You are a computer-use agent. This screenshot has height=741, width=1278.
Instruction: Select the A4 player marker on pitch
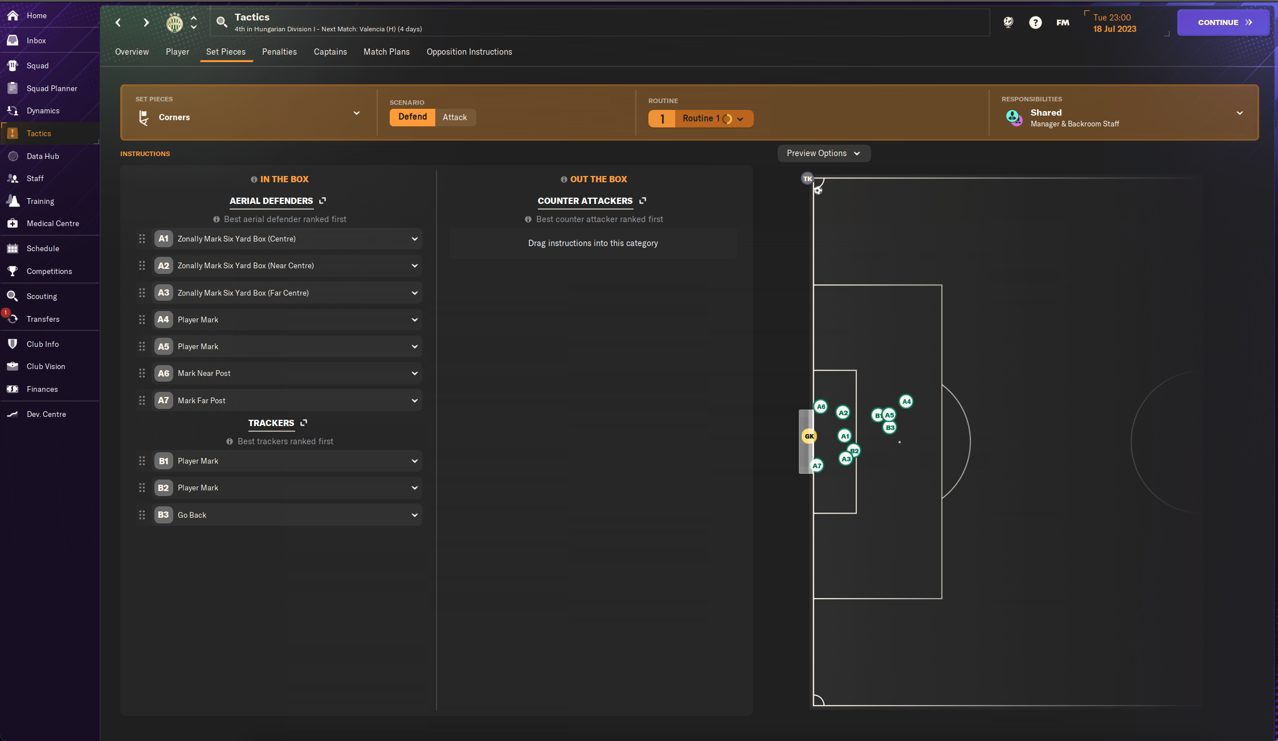point(906,402)
